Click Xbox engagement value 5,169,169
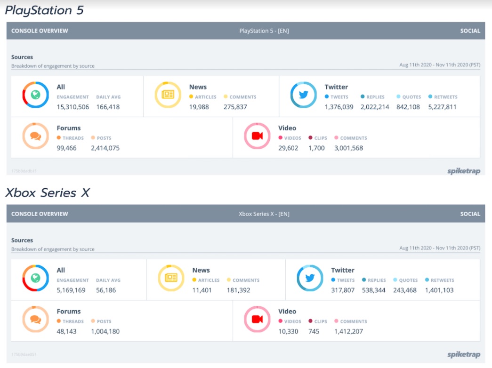492x368 pixels. click(x=71, y=290)
